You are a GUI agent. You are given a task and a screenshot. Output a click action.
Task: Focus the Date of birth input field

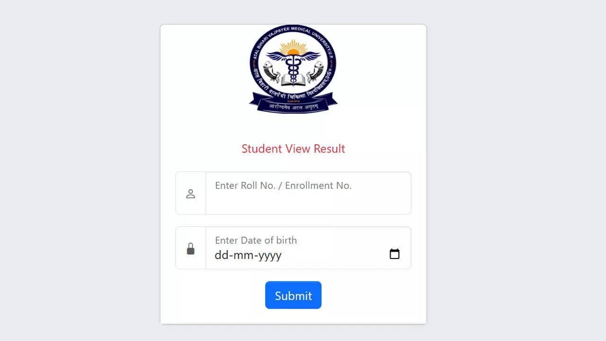point(308,248)
